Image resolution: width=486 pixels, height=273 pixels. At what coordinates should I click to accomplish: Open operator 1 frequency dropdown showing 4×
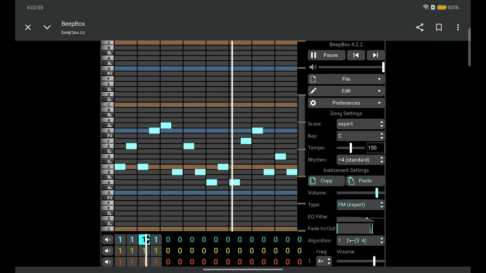tap(324, 261)
